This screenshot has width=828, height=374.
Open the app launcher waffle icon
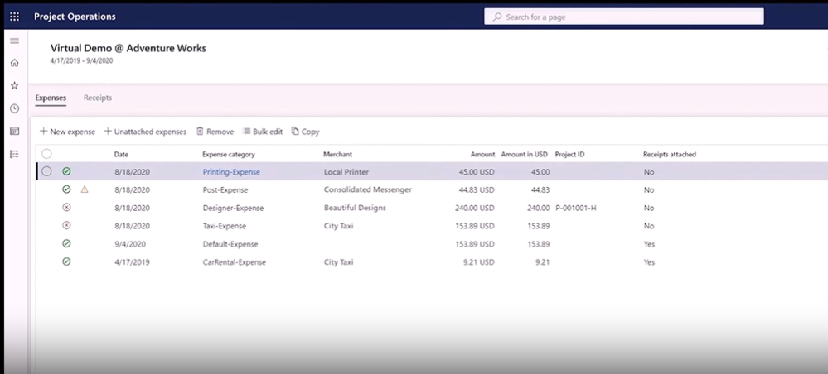point(14,17)
